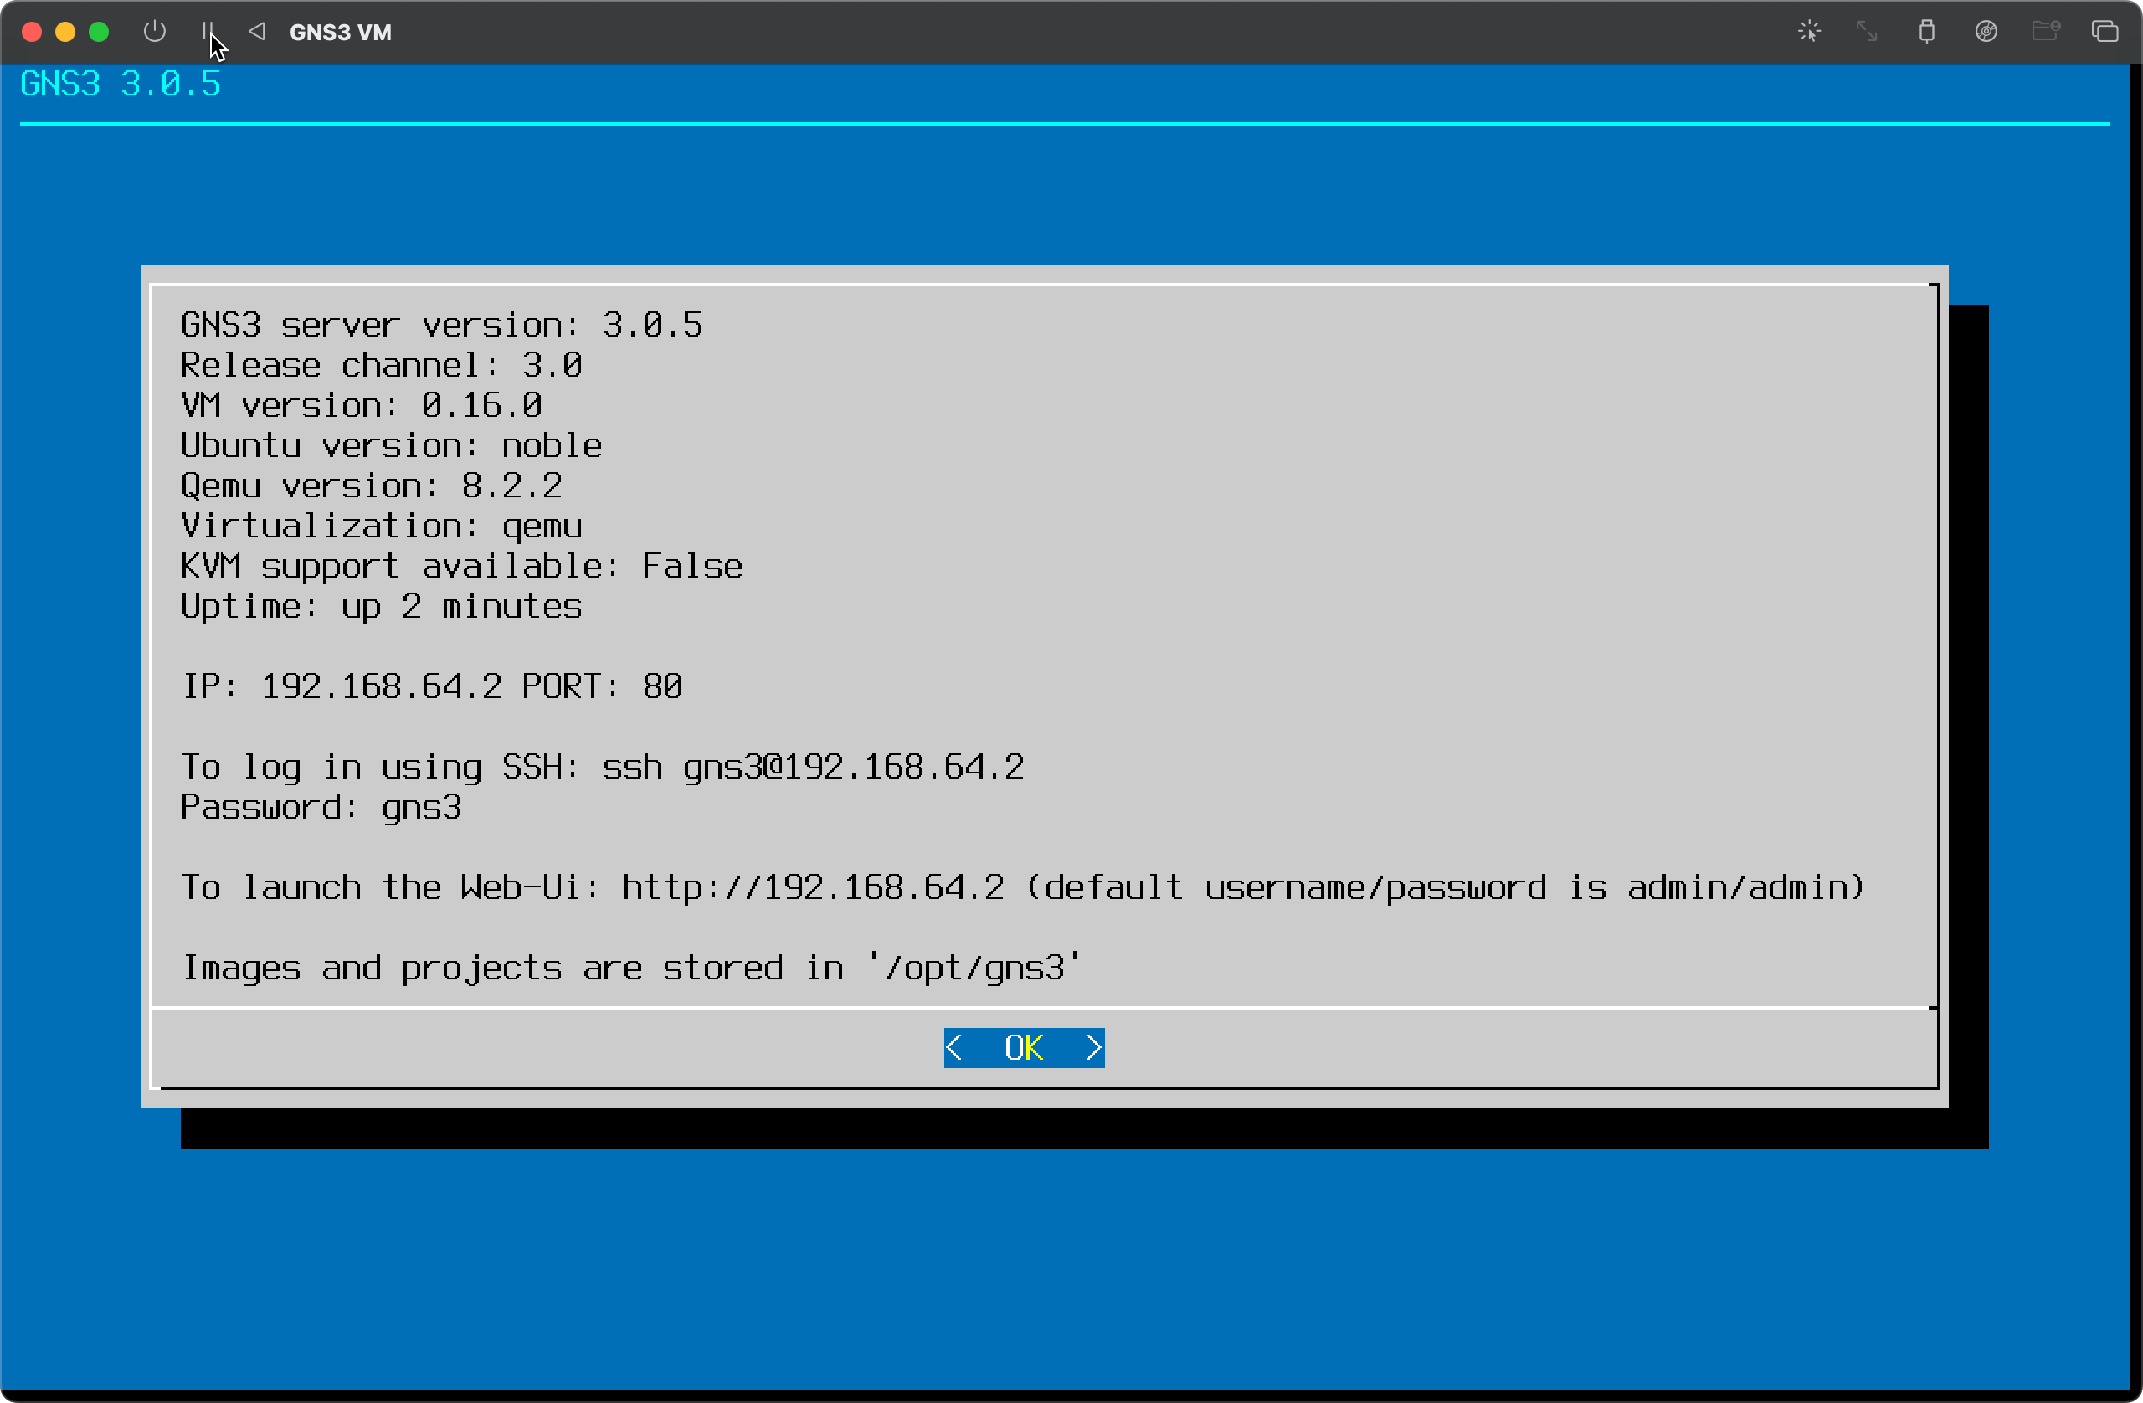Click the GNS3 3.0.5 header text
This screenshot has height=1403, width=2143.
tap(121, 84)
